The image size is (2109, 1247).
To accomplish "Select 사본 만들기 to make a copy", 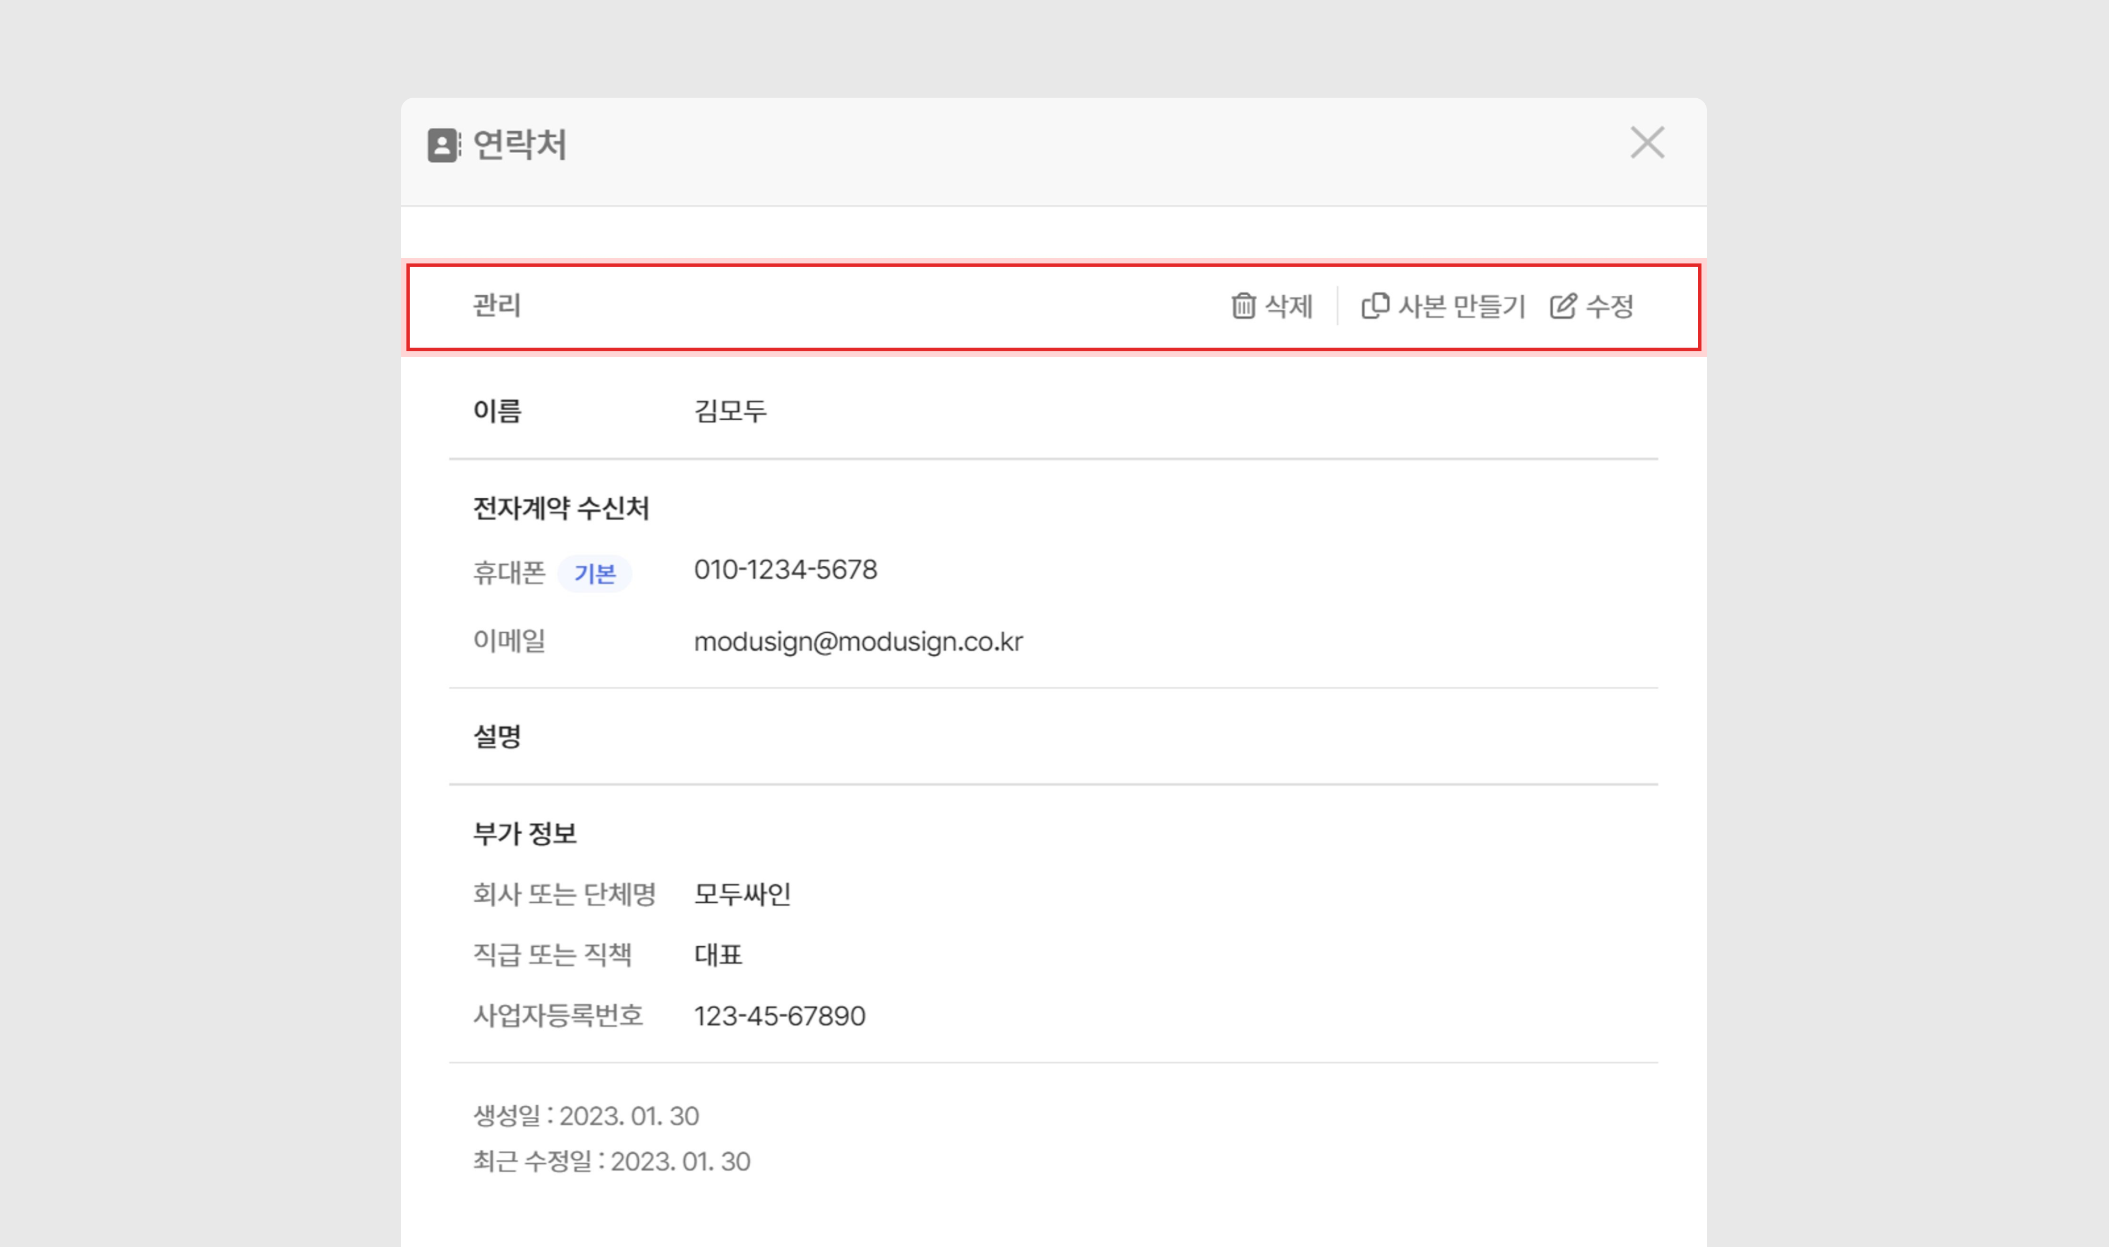I will 1461,306.
